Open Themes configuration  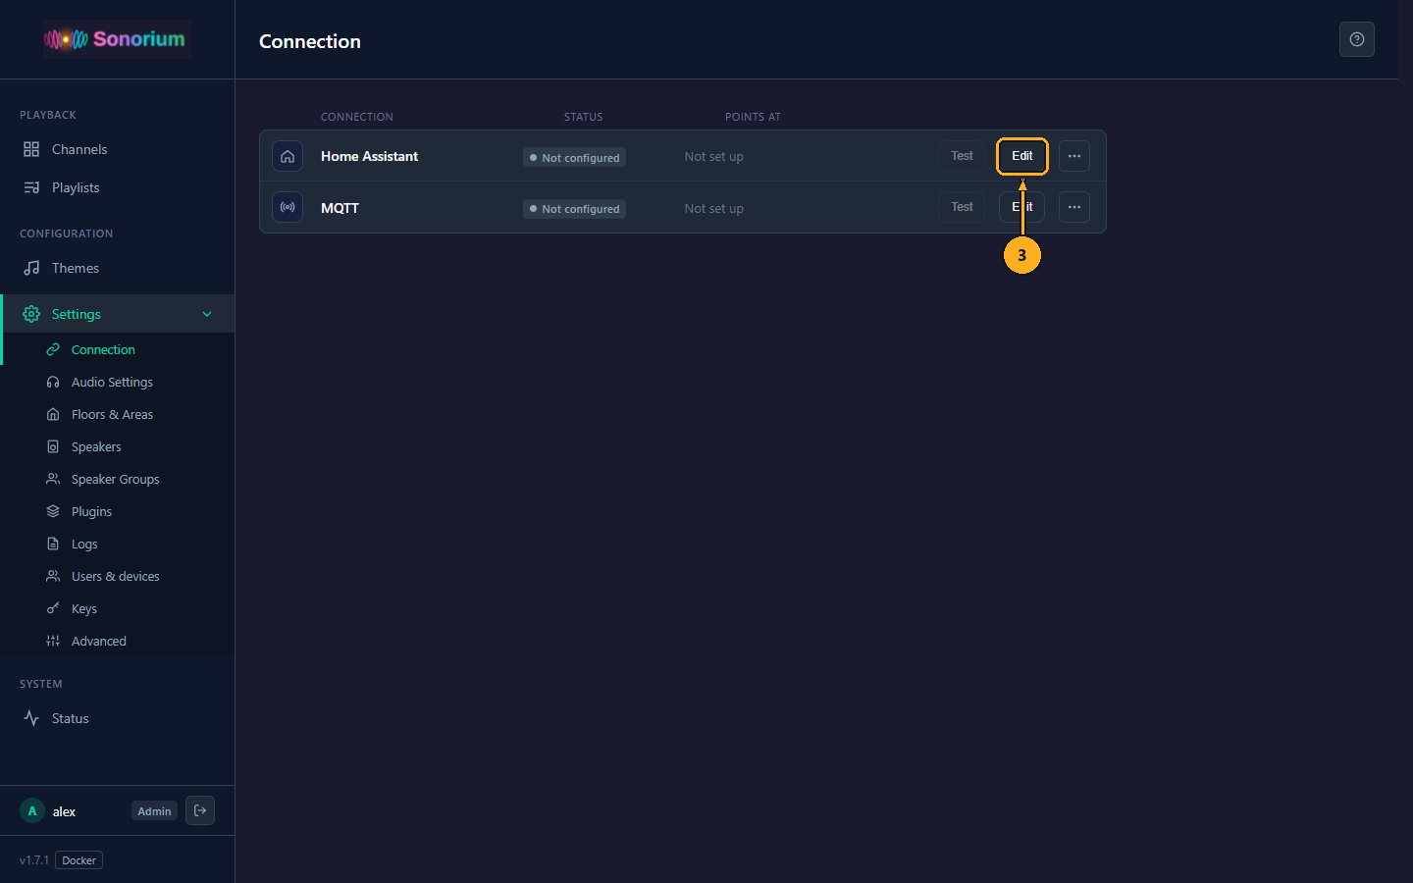118,268
